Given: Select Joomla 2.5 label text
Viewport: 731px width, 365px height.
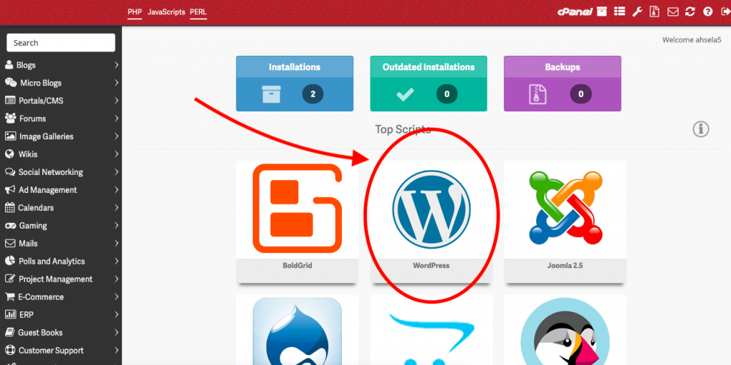Looking at the screenshot, I should click(x=565, y=266).
